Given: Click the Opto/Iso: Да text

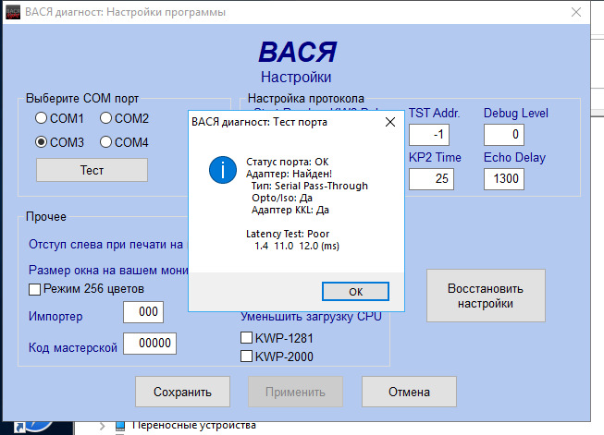Looking at the screenshot, I should pyautogui.click(x=282, y=198).
